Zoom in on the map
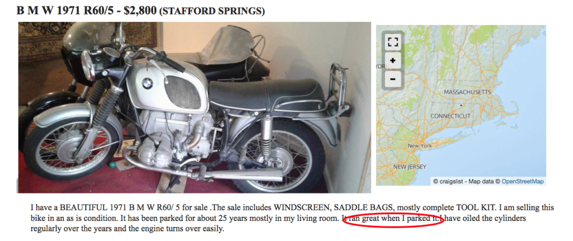573x241 pixels. point(393,60)
